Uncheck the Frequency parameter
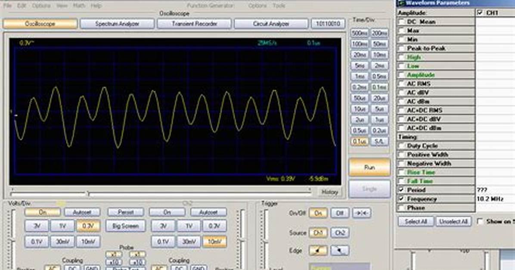The width and height of the screenshot is (515, 270). [x=402, y=199]
